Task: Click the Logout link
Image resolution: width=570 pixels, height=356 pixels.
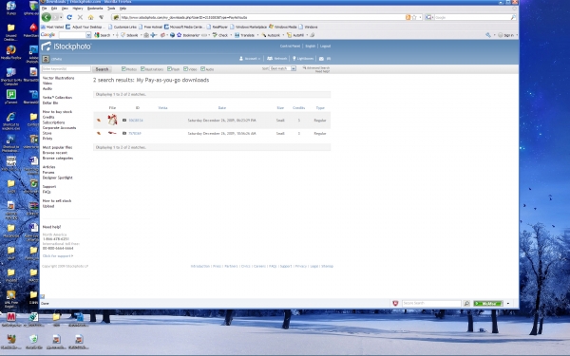Action: coord(325,47)
